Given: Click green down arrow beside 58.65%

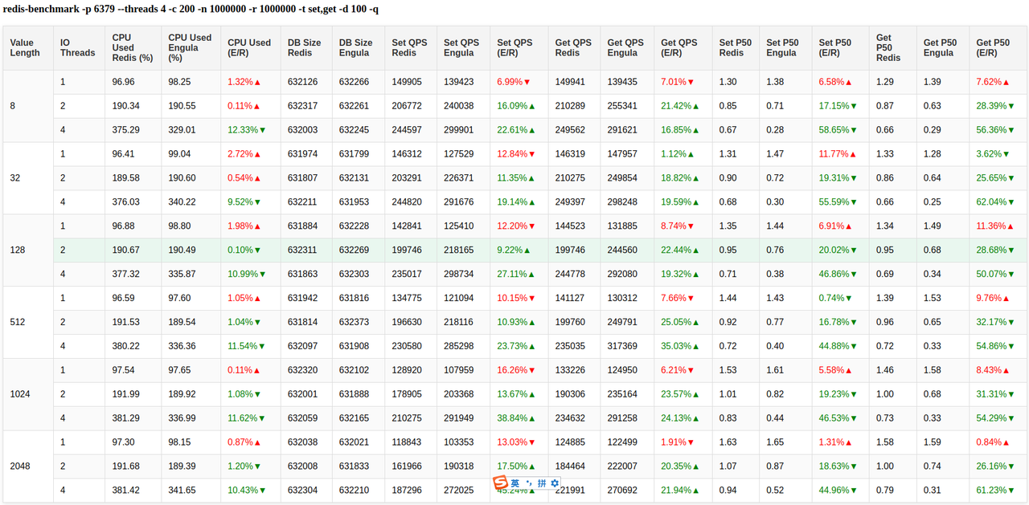Looking at the screenshot, I should click(x=854, y=130).
